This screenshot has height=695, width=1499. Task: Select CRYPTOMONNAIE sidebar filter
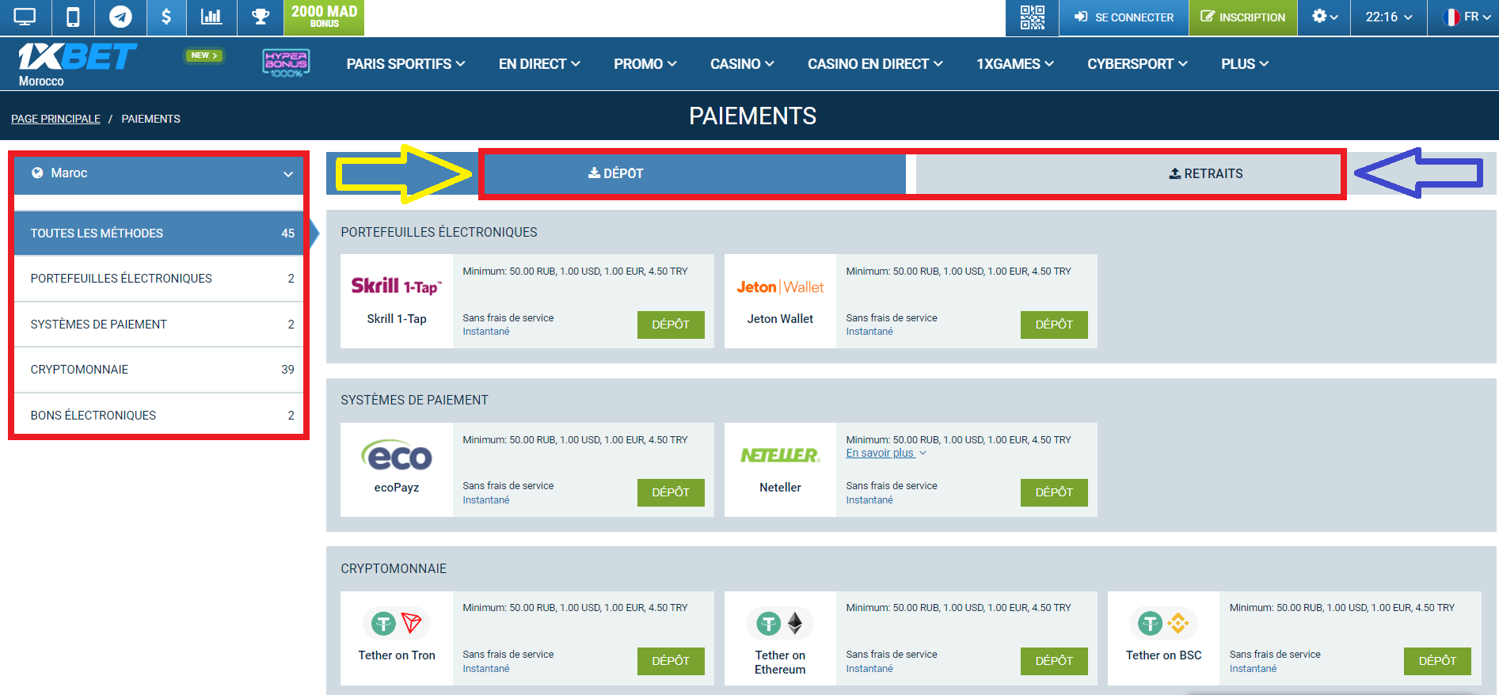click(159, 370)
